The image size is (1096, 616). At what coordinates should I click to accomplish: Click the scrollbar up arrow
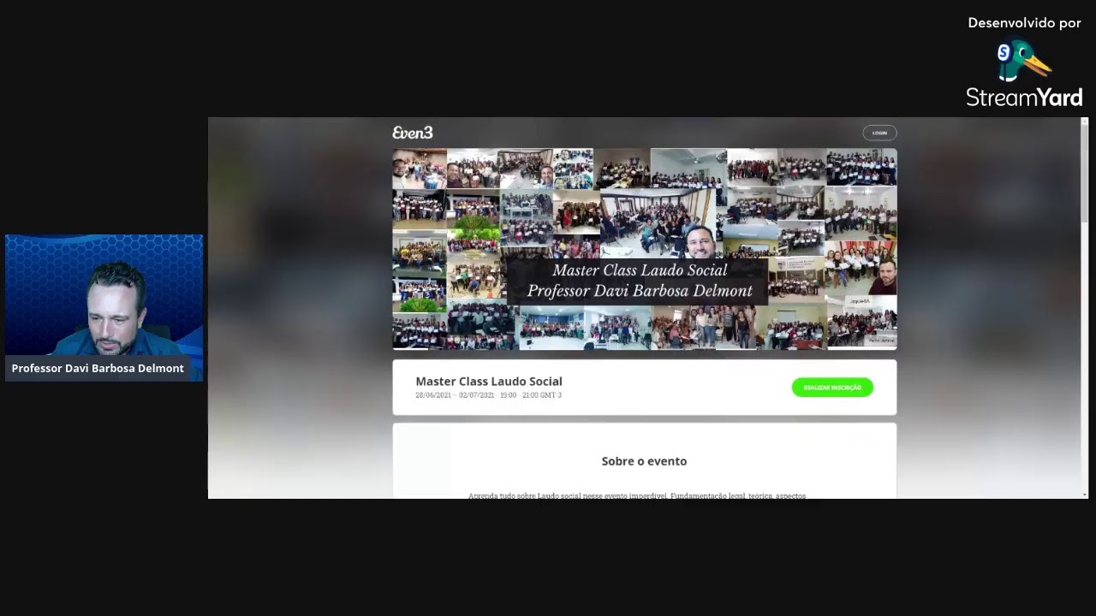[x=1084, y=121]
